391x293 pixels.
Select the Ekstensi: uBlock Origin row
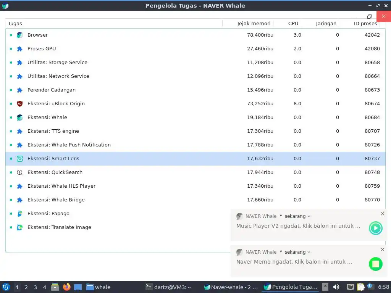[195, 104]
